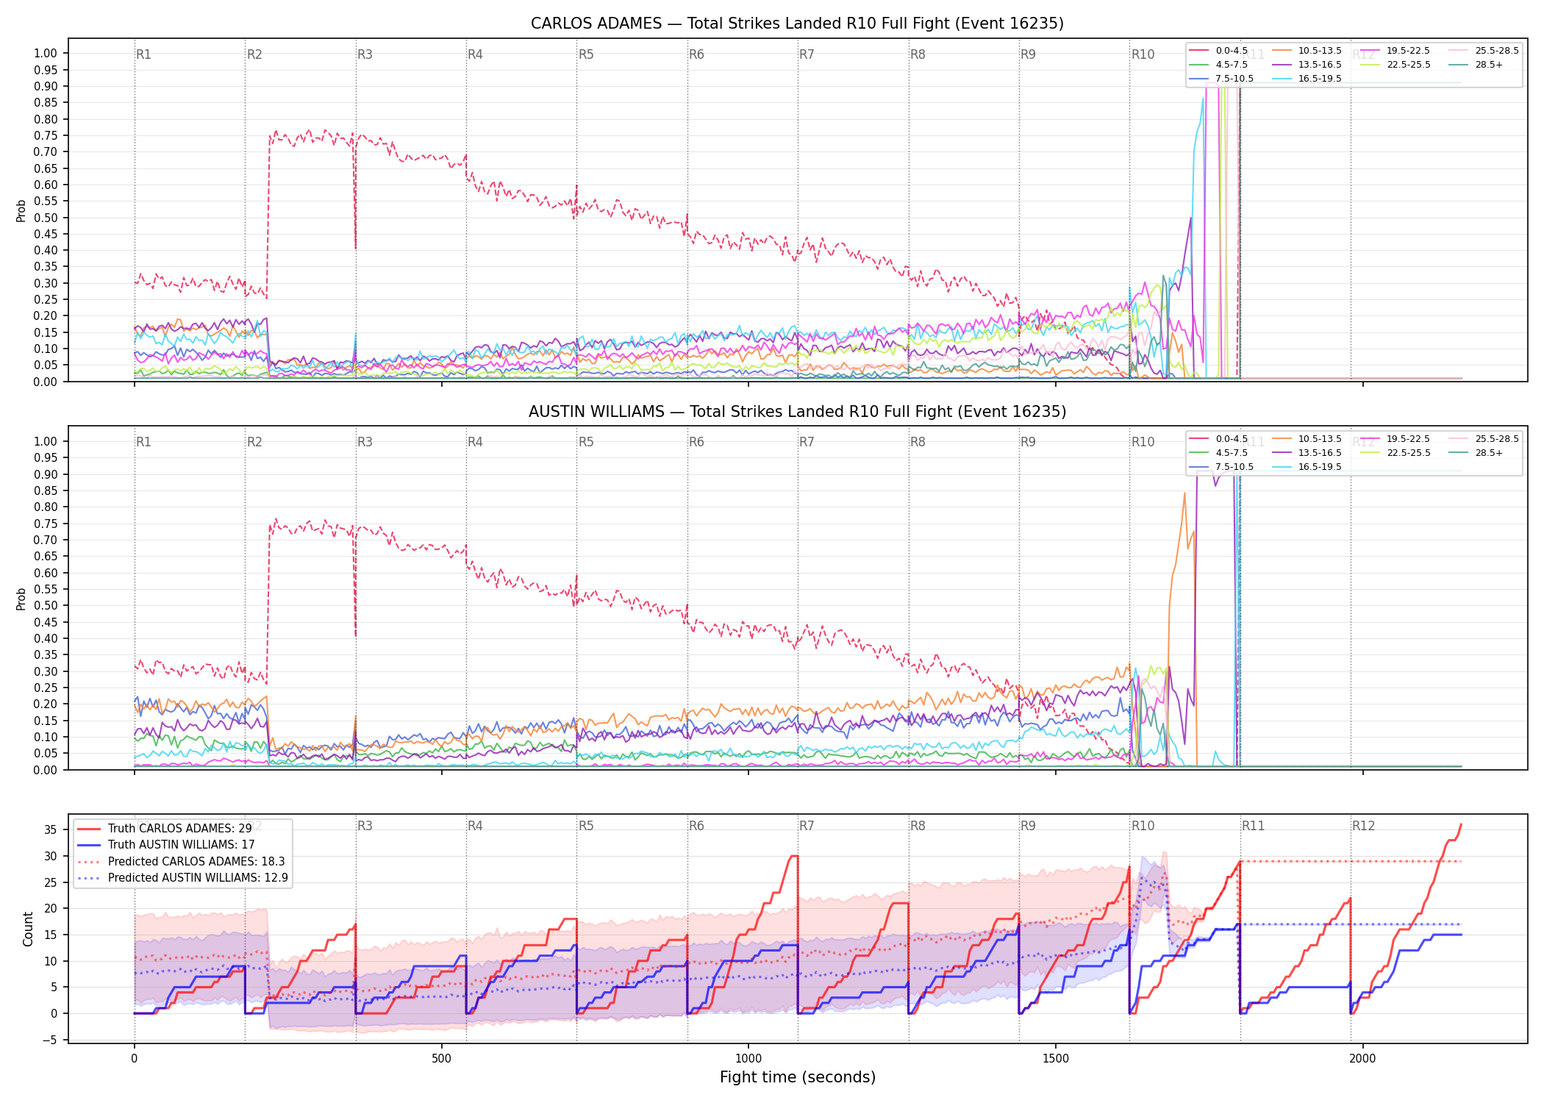Screen dimensions: 1544x1103
Task: Click the R8 round marker in the Austin Williams chart
Action: point(918,442)
